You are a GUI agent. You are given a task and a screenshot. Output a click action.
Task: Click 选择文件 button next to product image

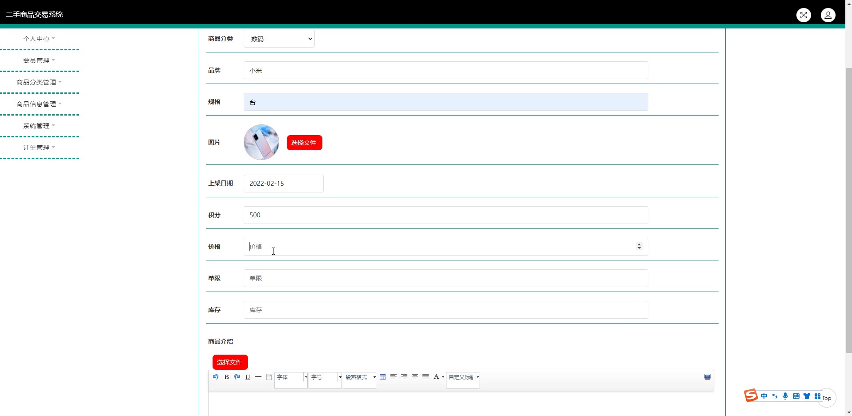pyautogui.click(x=304, y=143)
